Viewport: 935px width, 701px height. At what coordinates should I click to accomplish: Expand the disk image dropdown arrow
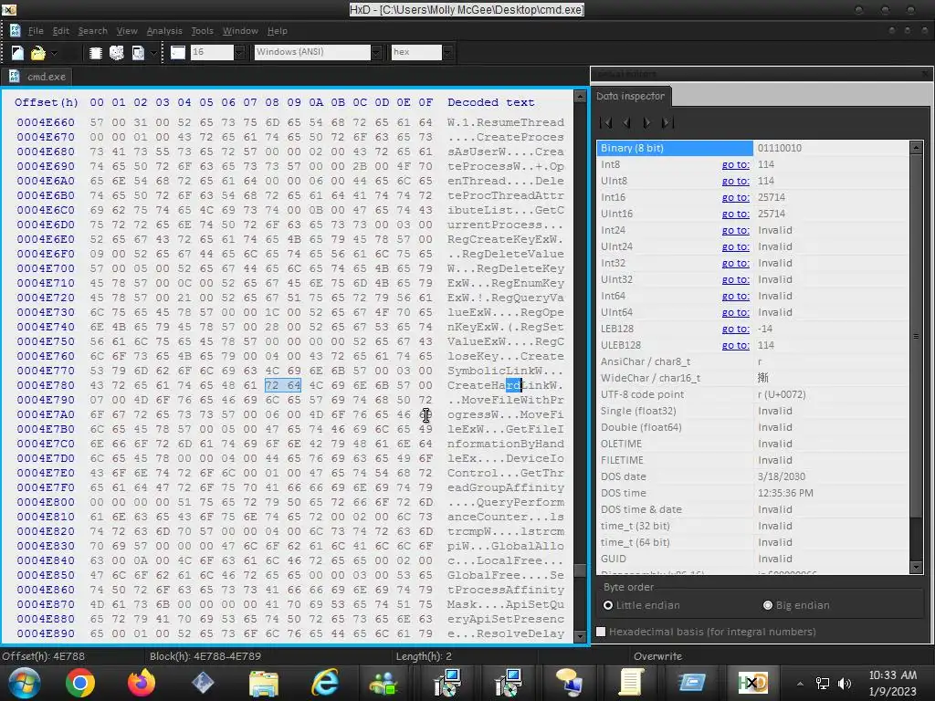click(x=153, y=53)
